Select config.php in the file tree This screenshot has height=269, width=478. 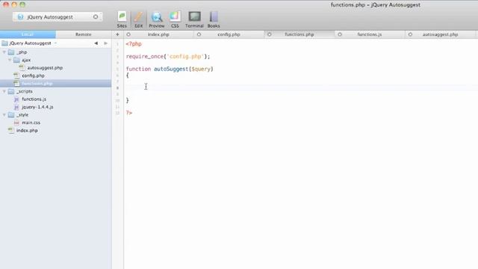click(x=55, y=75)
